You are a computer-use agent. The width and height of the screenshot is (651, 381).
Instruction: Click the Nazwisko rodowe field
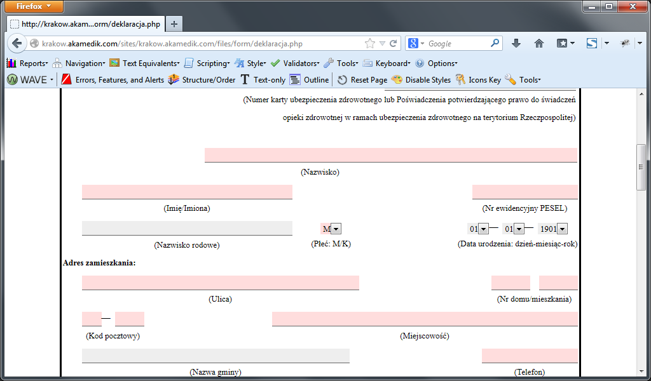pos(187,228)
